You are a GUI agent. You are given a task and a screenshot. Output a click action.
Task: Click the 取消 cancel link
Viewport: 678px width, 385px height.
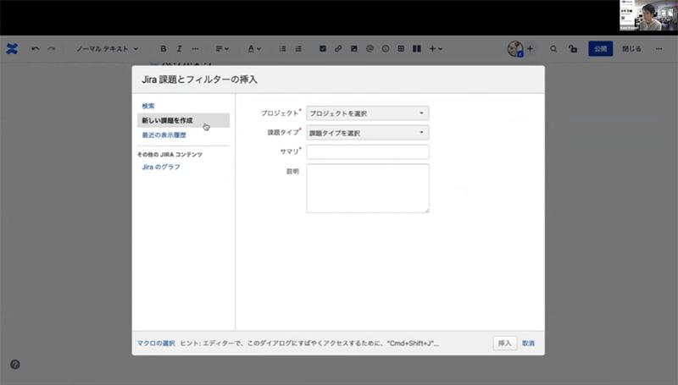click(x=528, y=343)
